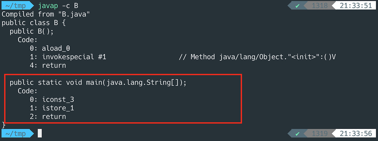Click the top ~/tmp prompt segment
378x141 pixels.
point(17,6)
